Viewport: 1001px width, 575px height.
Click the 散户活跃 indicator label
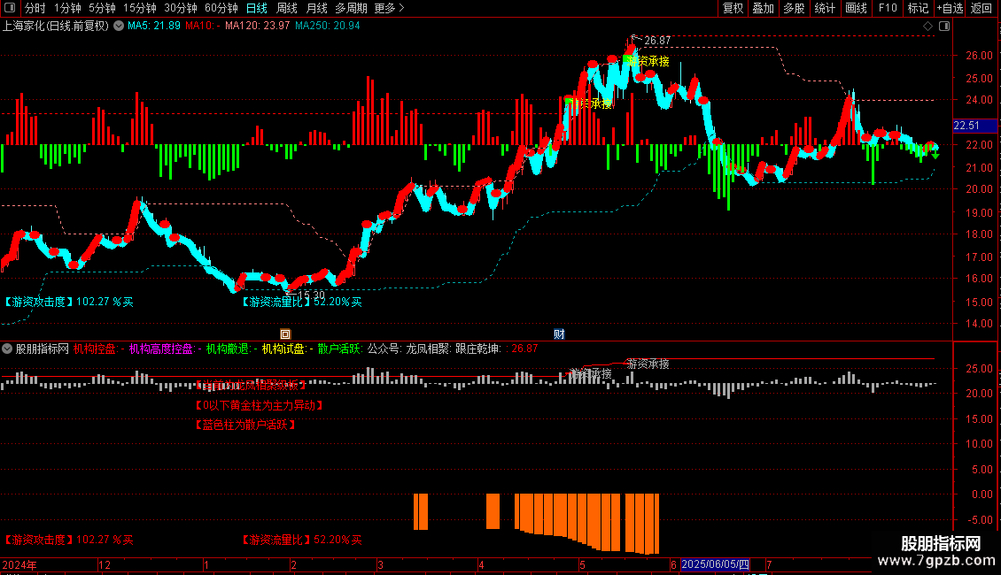tap(339, 349)
